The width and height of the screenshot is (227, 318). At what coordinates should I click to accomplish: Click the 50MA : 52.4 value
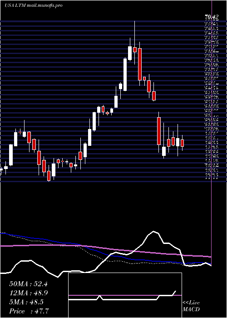point(28,284)
